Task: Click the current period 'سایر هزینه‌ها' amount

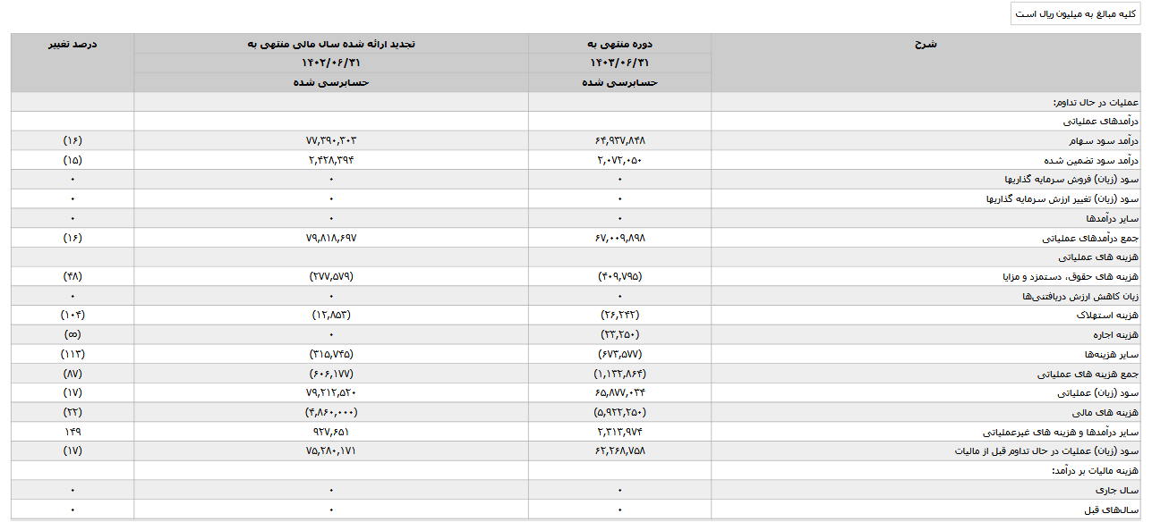Action: click(x=619, y=354)
